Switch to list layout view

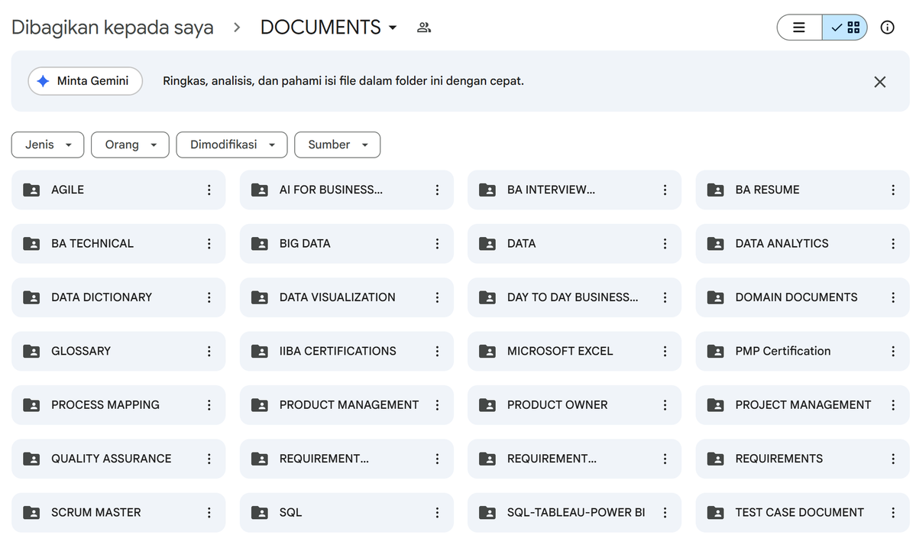pyautogui.click(x=799, y=28)
